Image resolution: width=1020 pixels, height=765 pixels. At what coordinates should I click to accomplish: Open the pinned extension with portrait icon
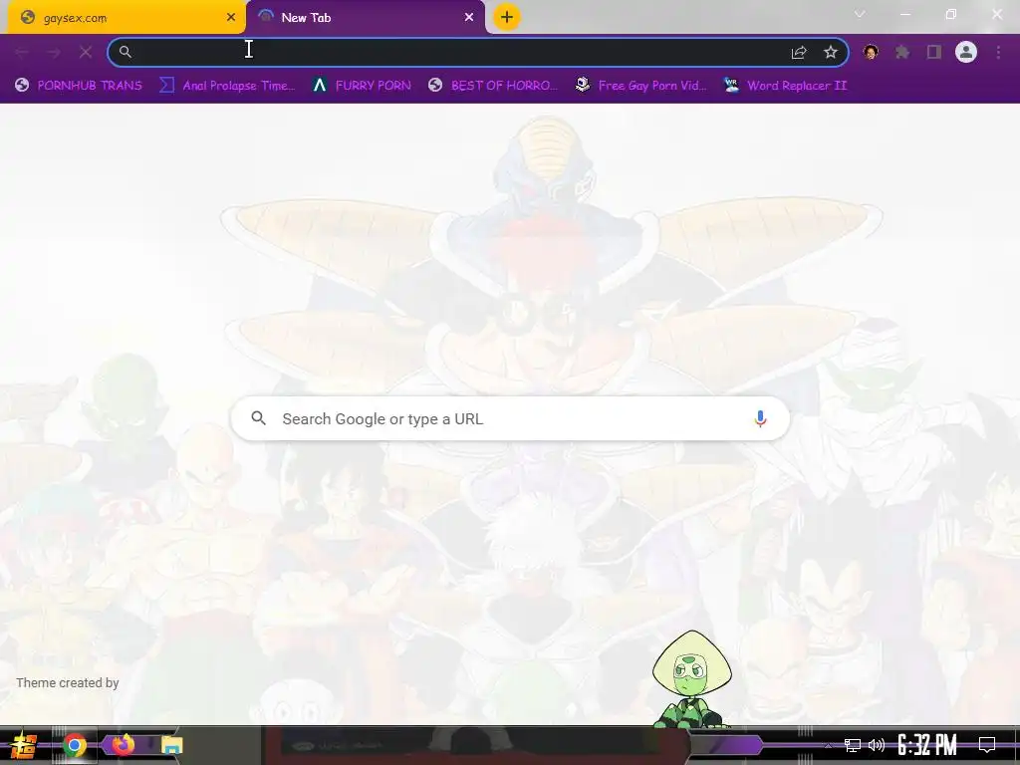pyautogui.click(x=871, y=52)
